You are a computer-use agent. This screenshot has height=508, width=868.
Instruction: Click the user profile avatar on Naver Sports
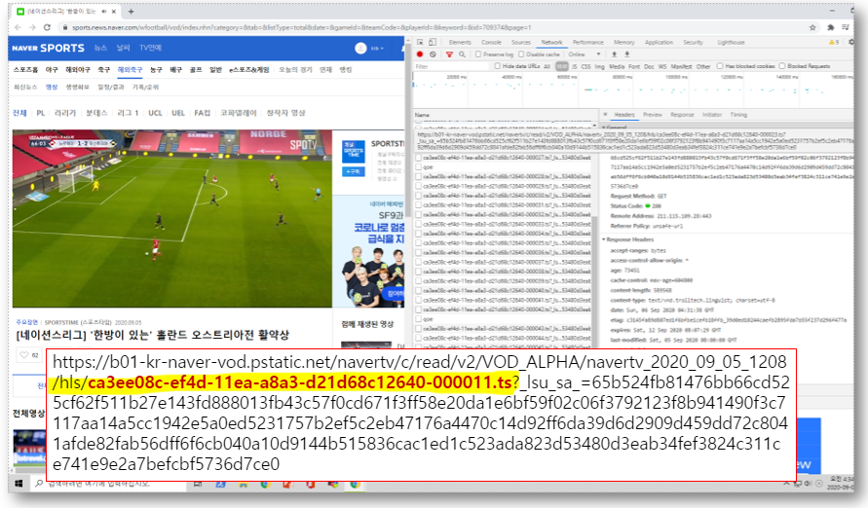click(x=360, y=48)
